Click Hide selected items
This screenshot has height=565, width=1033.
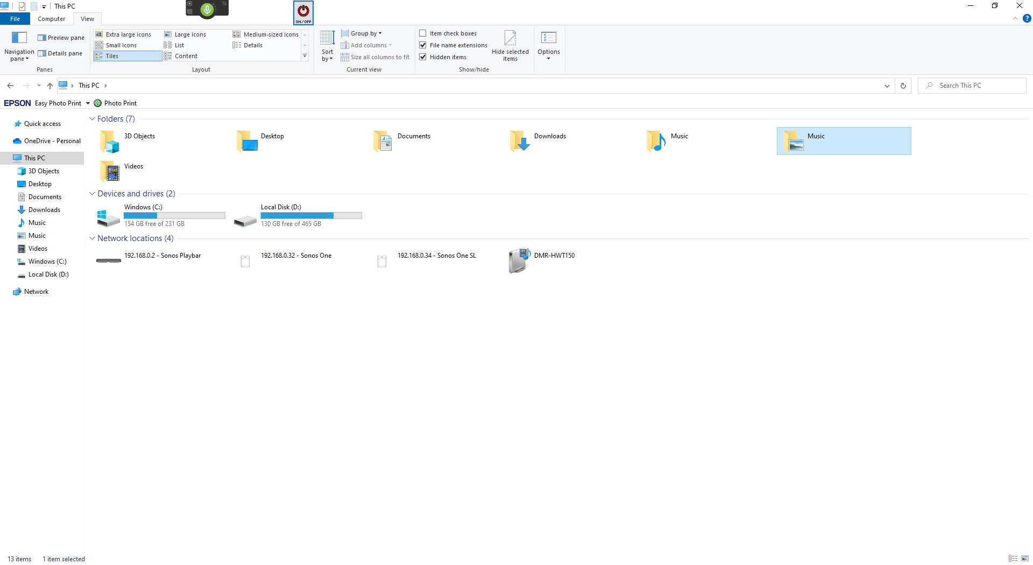(510, 46)
